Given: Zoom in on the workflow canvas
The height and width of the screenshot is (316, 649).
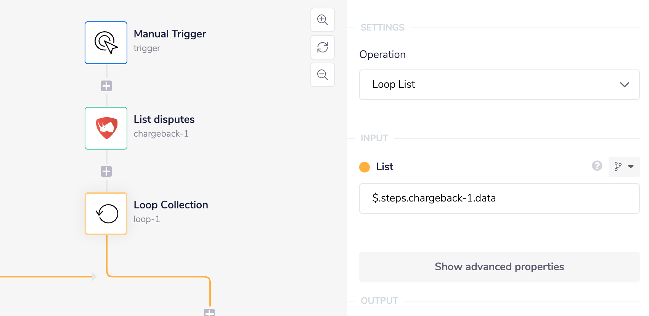Looking at the screenshot, I should coord(323,20).
